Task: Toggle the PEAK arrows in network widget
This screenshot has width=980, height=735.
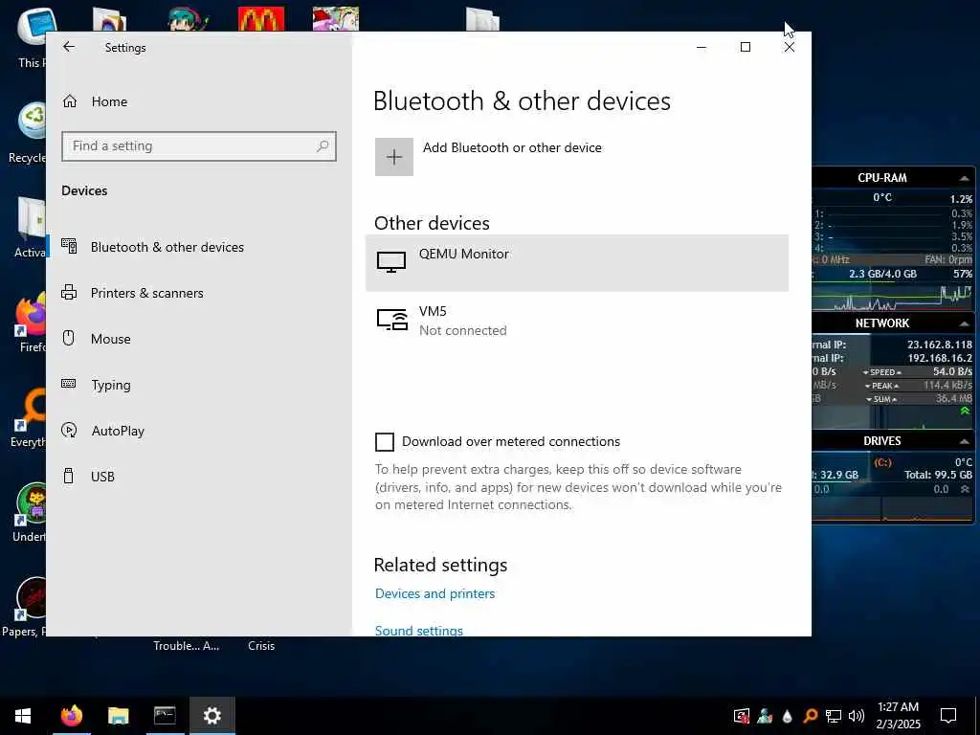Action: 881,386
